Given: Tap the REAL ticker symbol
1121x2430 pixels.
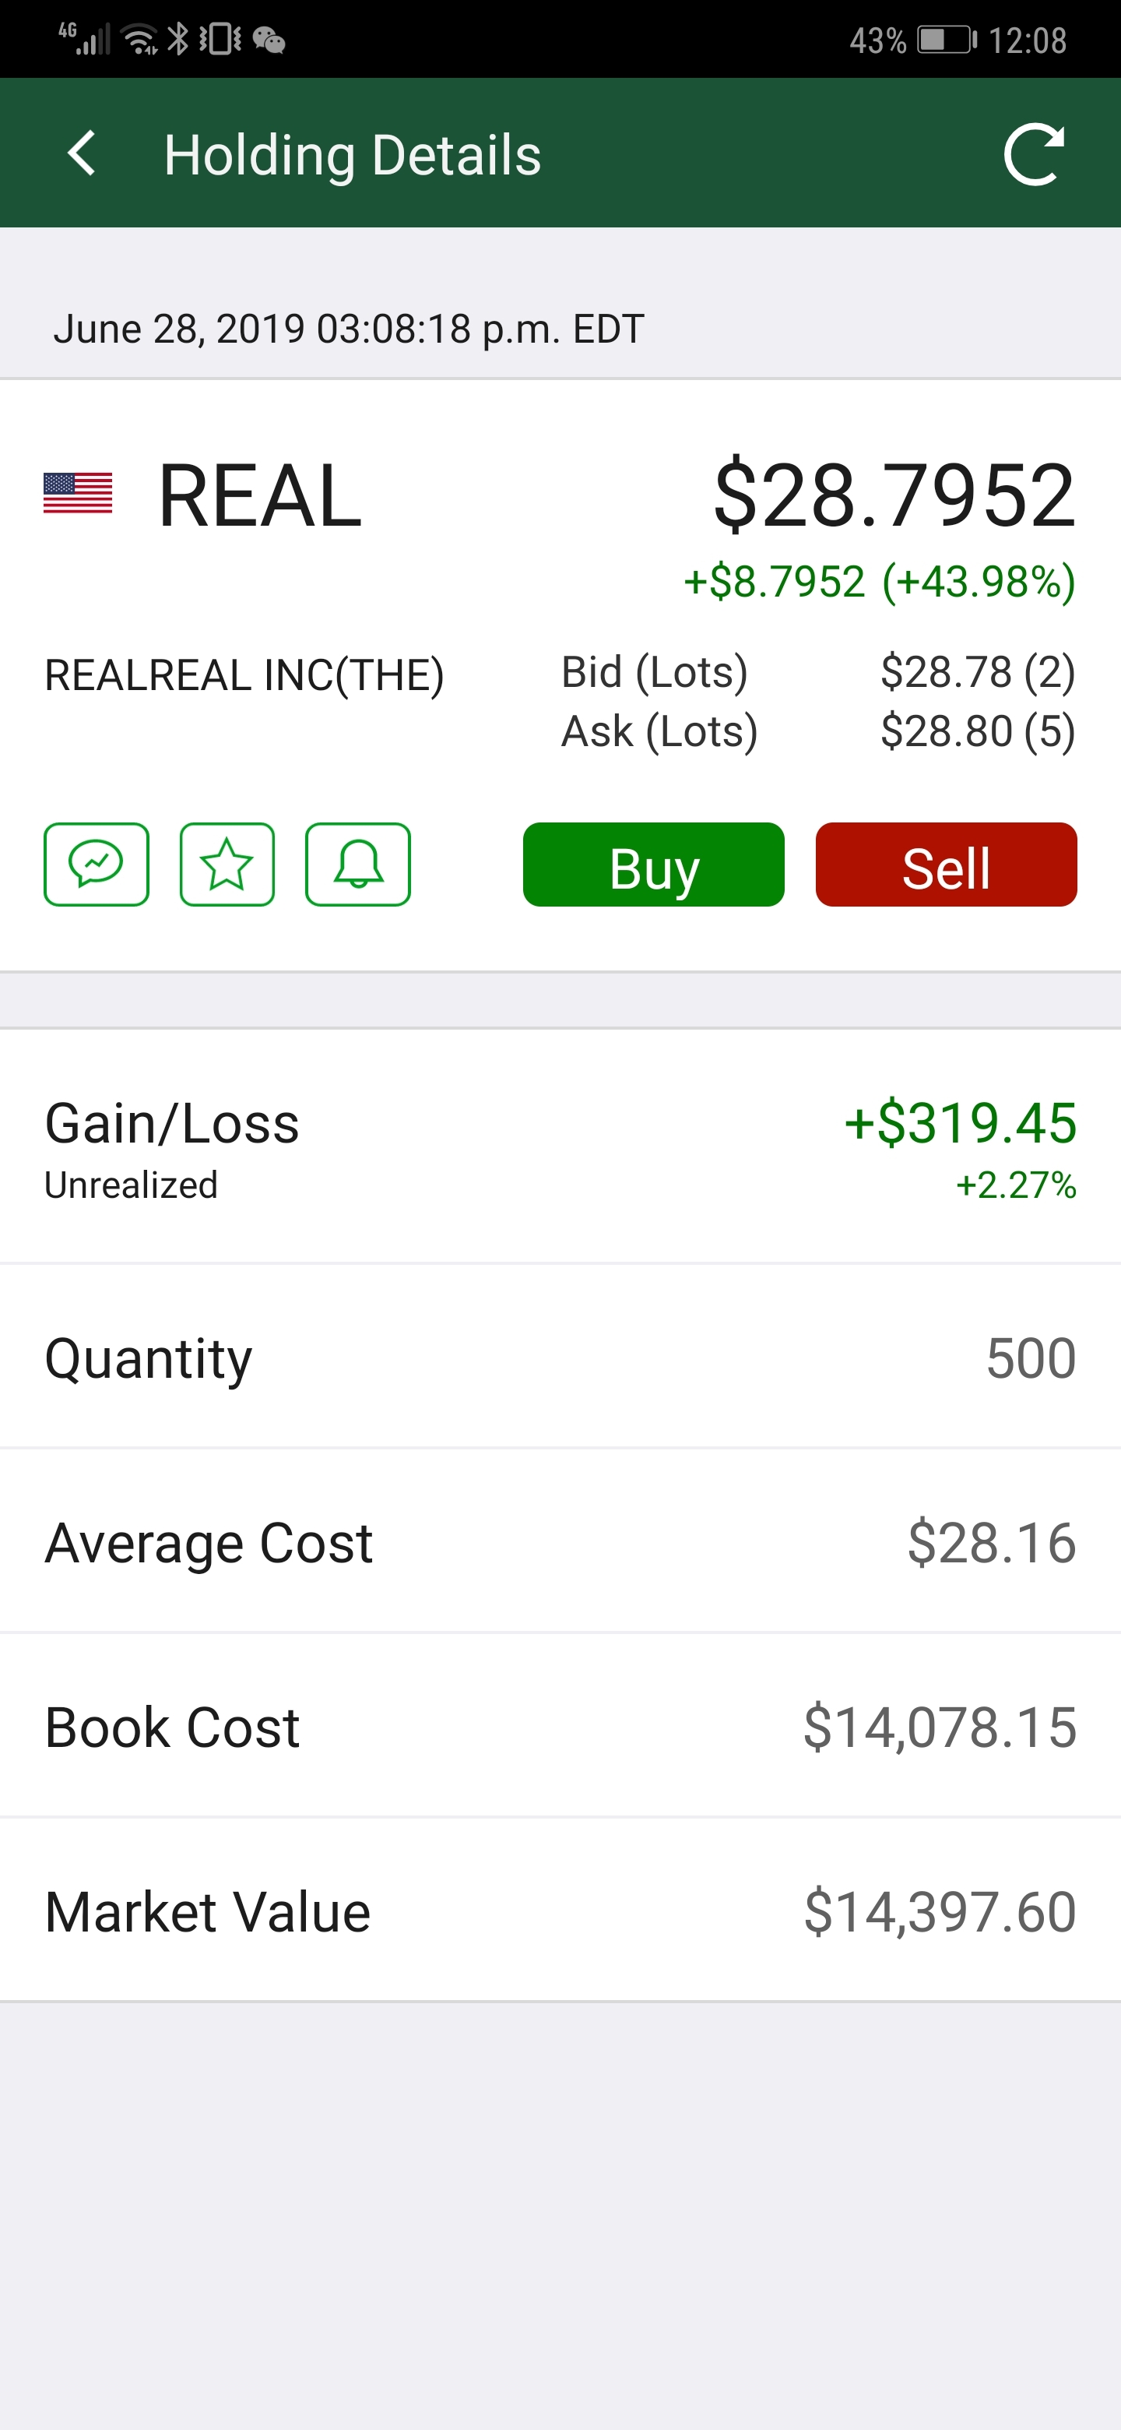Looking at the screenshot, I should point(259,495).
